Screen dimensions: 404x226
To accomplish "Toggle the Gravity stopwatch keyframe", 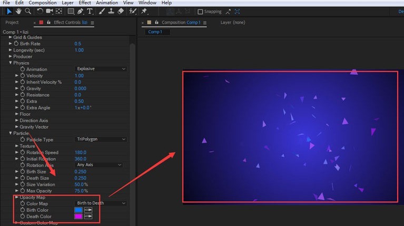I will pos(23,89).
